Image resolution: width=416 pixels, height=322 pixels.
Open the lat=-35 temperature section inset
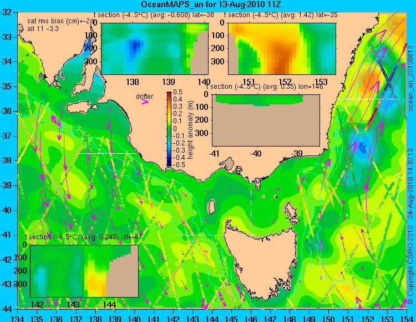pos(282,49)
